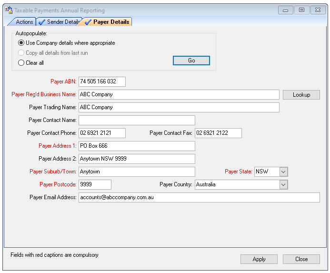Click the Payer Email Address field
The height and width of the screenshot is (273, 330).
coord(199,197)
